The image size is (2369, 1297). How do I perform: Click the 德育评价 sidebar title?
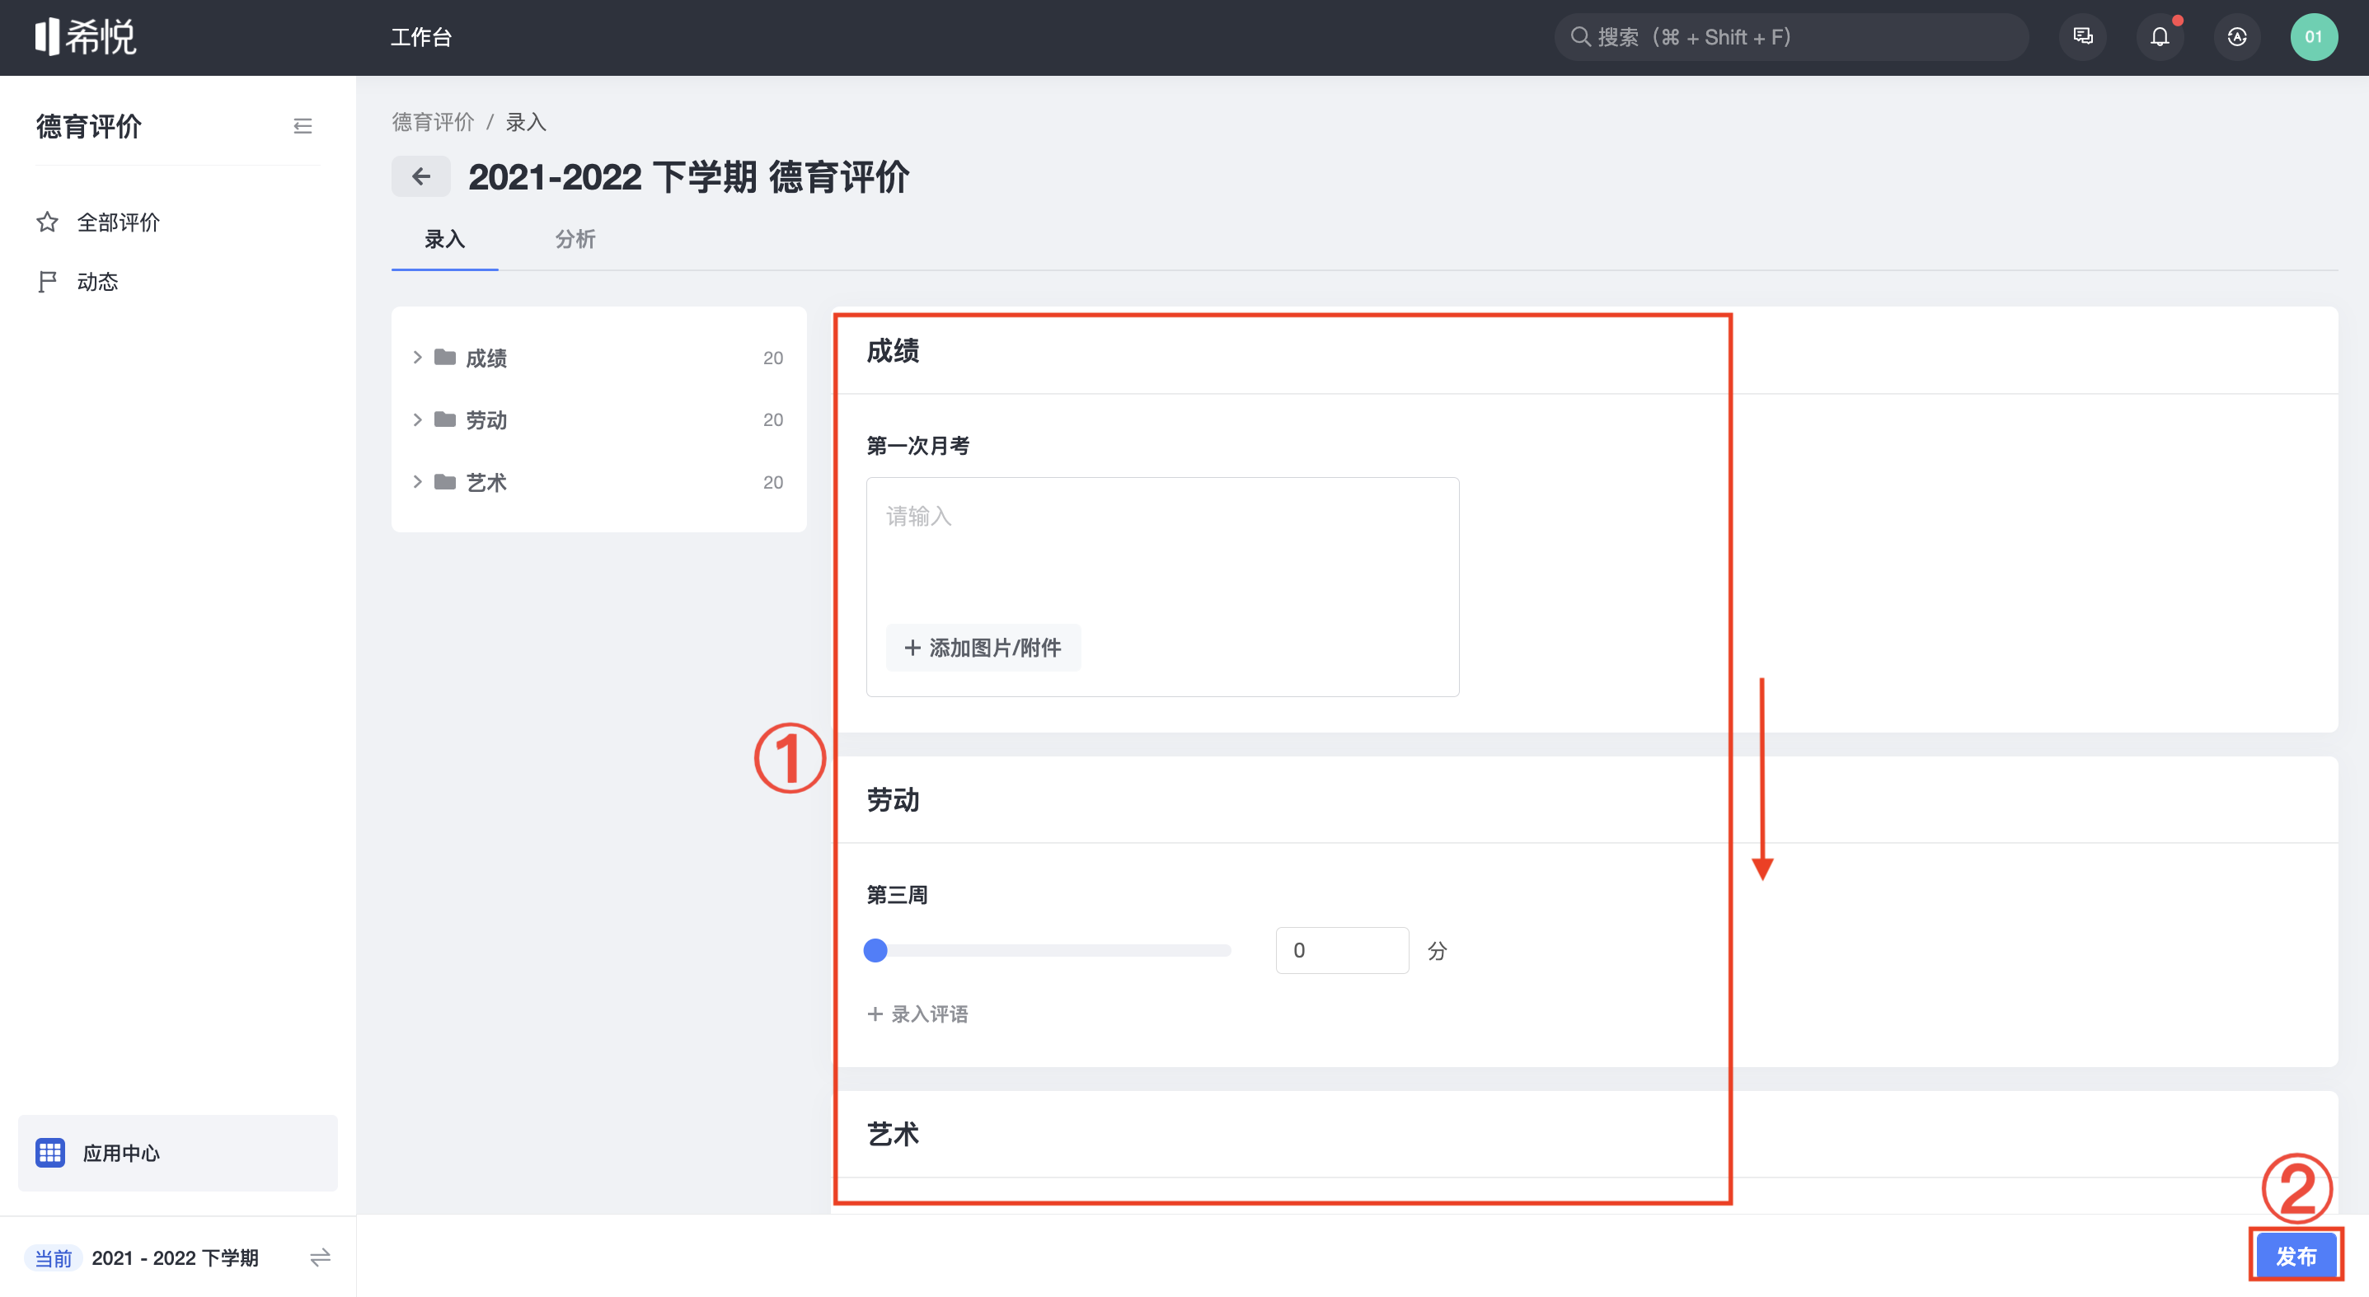click(88, 126)
